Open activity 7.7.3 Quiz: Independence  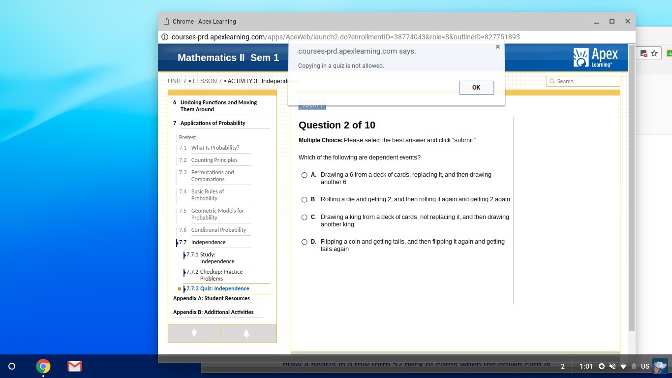pyautogui.click(x=217, y=288)
